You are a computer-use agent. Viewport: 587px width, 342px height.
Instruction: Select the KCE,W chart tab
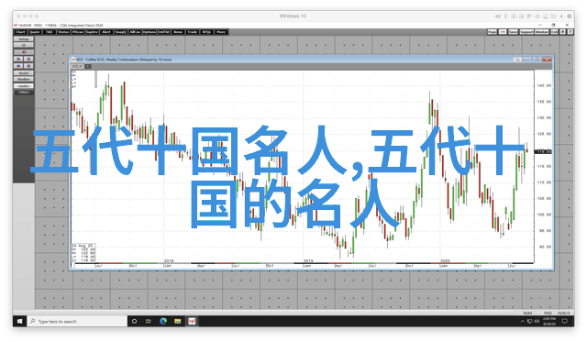click(x=77, y=66)
